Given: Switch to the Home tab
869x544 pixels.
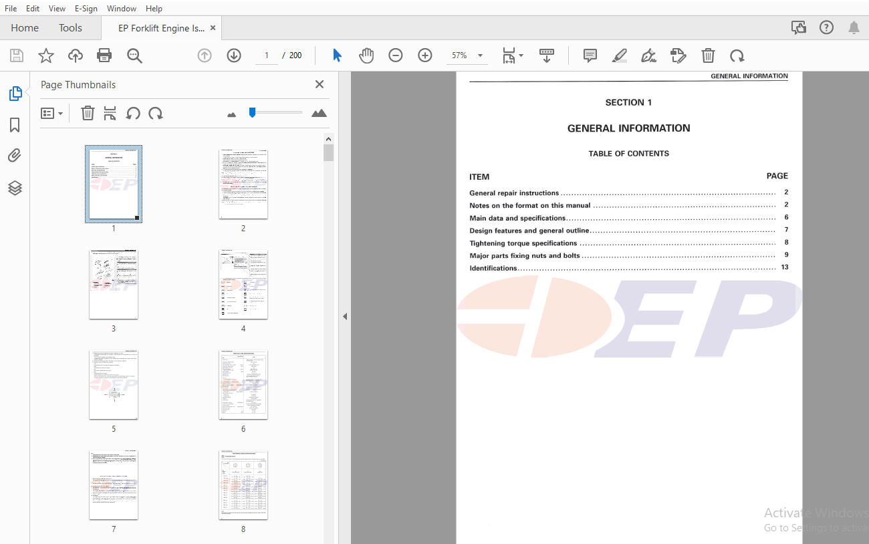Looking at the screenshot, I should [25, 28].
